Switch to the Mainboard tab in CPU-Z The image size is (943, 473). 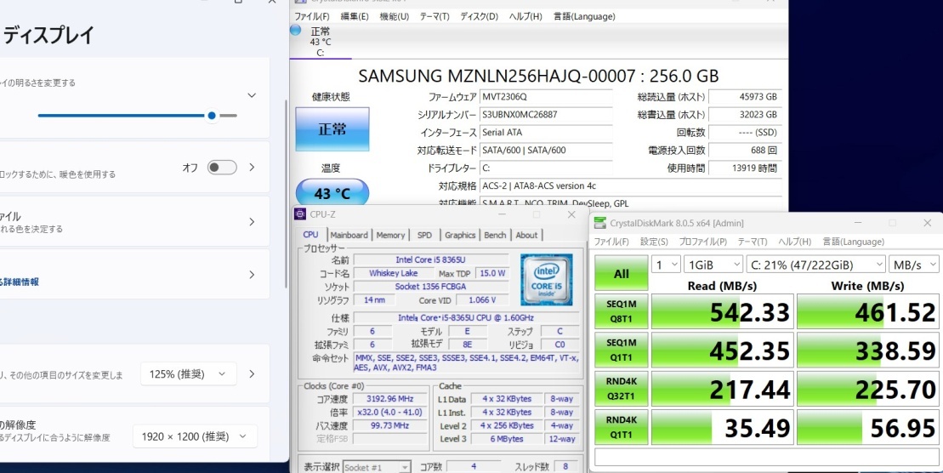349,235
